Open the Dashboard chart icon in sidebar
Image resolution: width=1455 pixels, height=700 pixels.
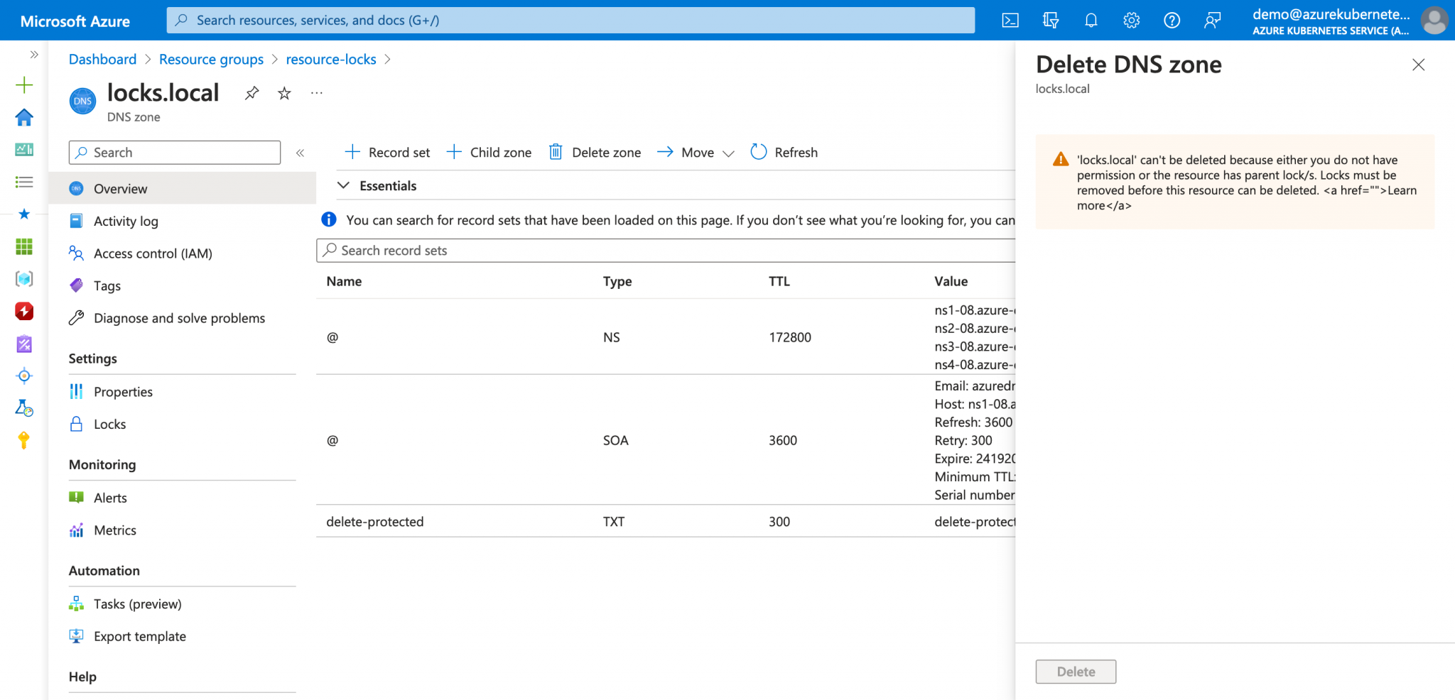click(x=24, y=150)
